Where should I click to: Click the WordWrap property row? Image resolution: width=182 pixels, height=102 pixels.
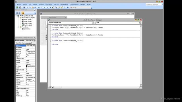pyautogui.click(x=25, y=96)
